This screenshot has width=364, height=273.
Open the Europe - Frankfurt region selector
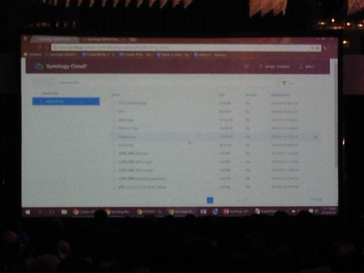[x=274, y=67]
